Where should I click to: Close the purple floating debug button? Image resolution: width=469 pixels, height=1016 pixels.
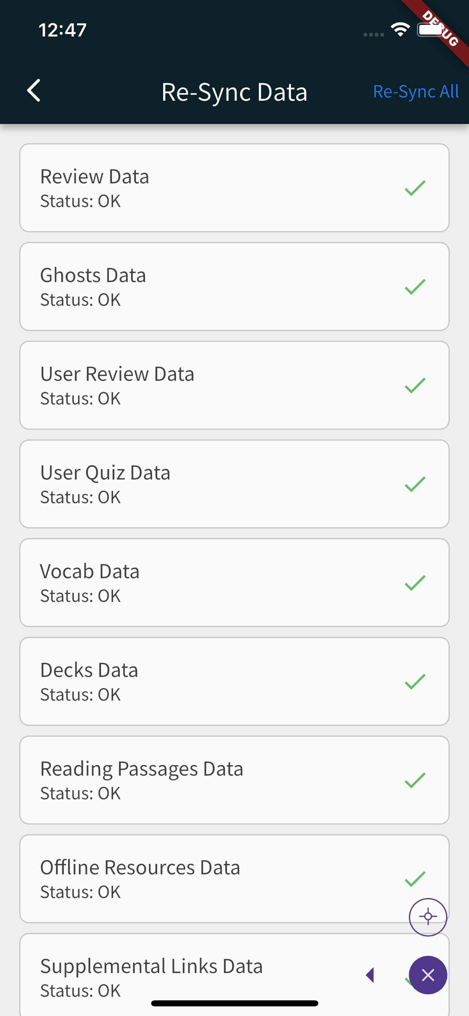coord(428,975)
